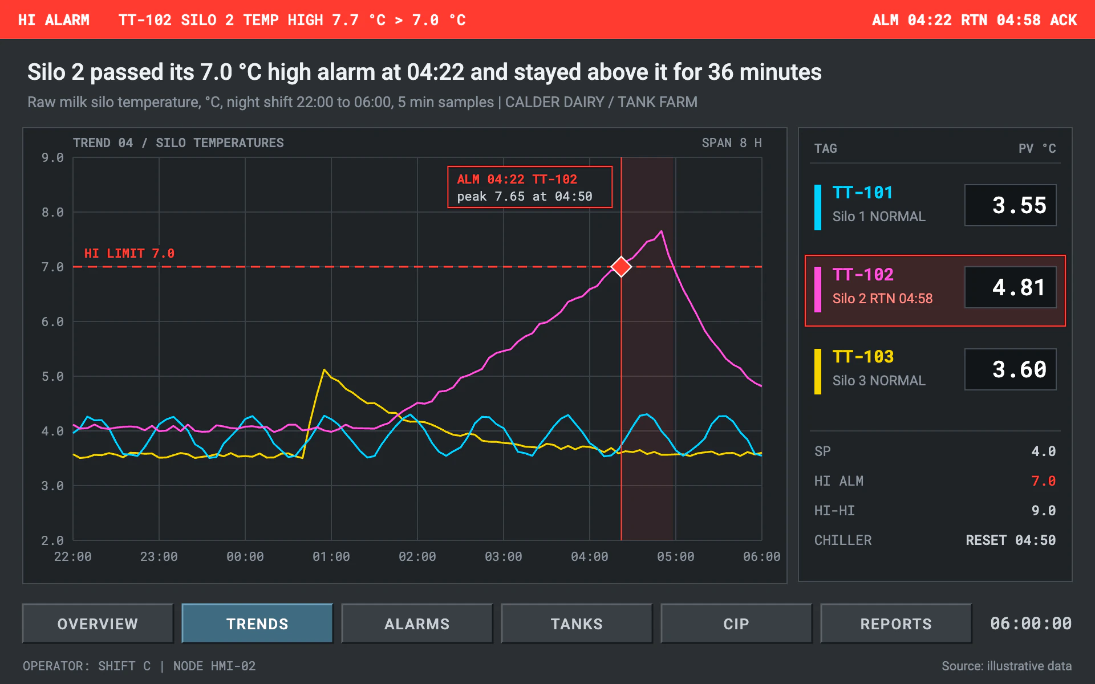Click the 3.60 PV value box
Screen dimensions: 1095x684
pos(1011,369)
